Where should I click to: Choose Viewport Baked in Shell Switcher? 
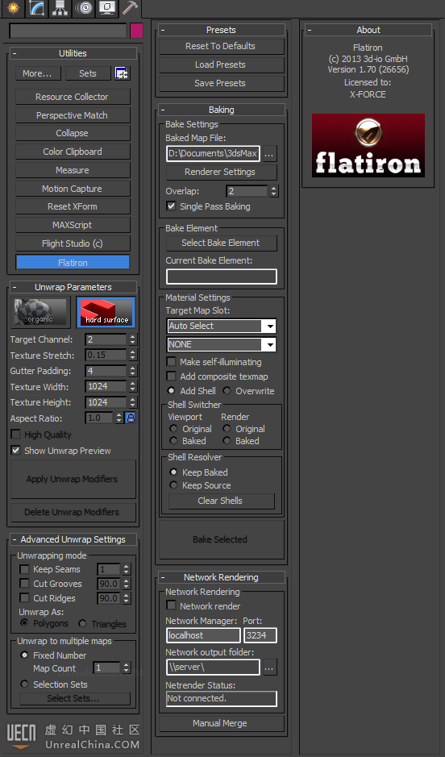coord(173,440)
